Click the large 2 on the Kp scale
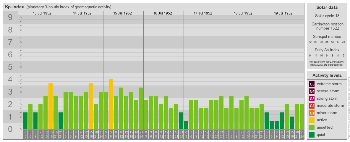This screenshot has height=142, width=350. click(10, 104)
